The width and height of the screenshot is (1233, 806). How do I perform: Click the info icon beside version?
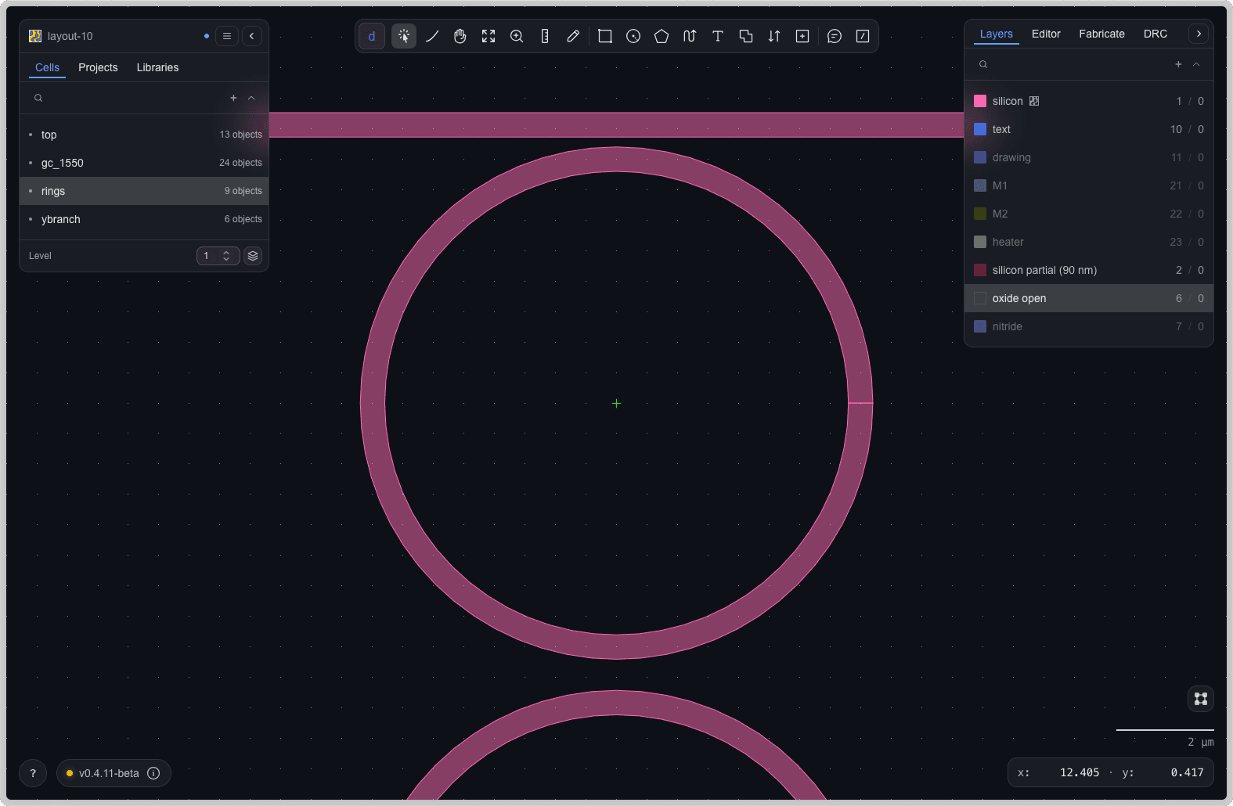click(x=154, y=773)
